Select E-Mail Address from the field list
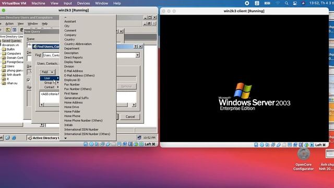Viewport: 334px width, 188px height. 74,71
